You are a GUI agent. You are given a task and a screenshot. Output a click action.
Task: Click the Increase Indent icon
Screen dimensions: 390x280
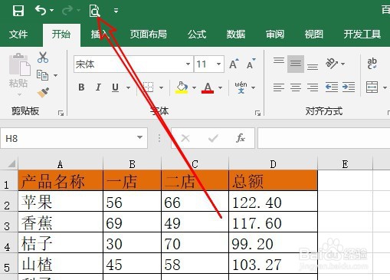(349, 87)
